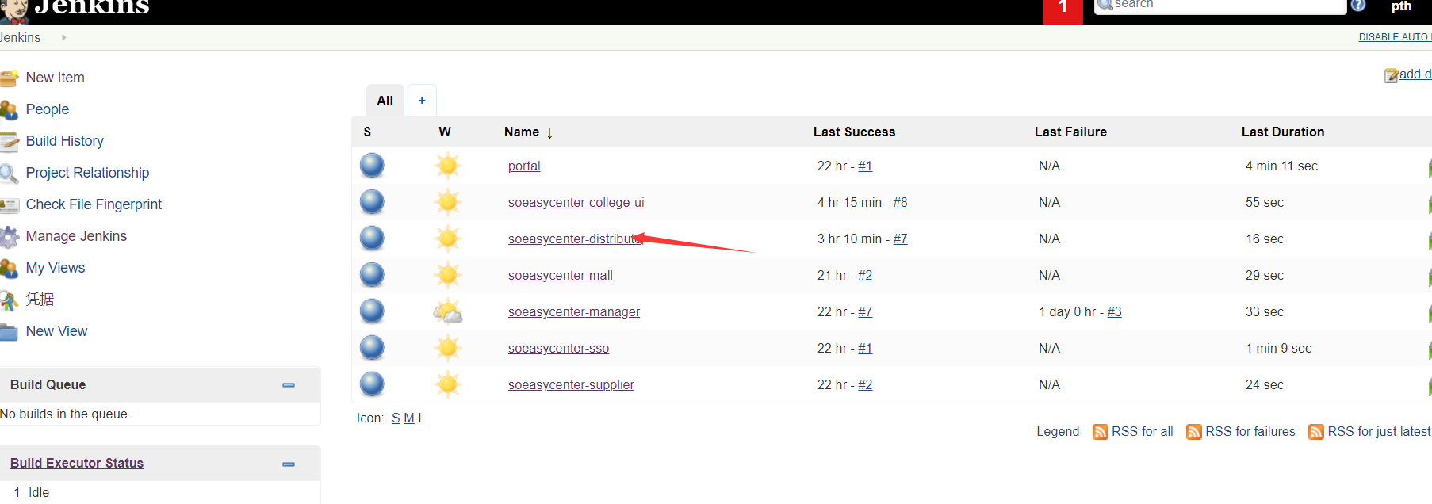This screenshot has height=504, width=1432.
Task: Click sunny weather icon for soeasycenter-distribute
Action: coord(448,239)
